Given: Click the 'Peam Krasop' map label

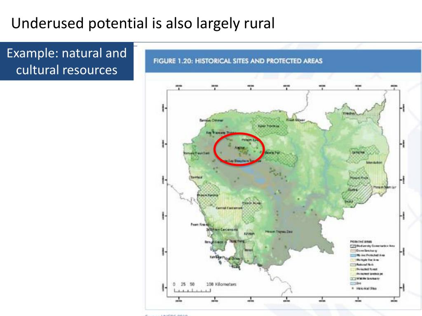Looking at the screenshot, I should coord(200,224).
